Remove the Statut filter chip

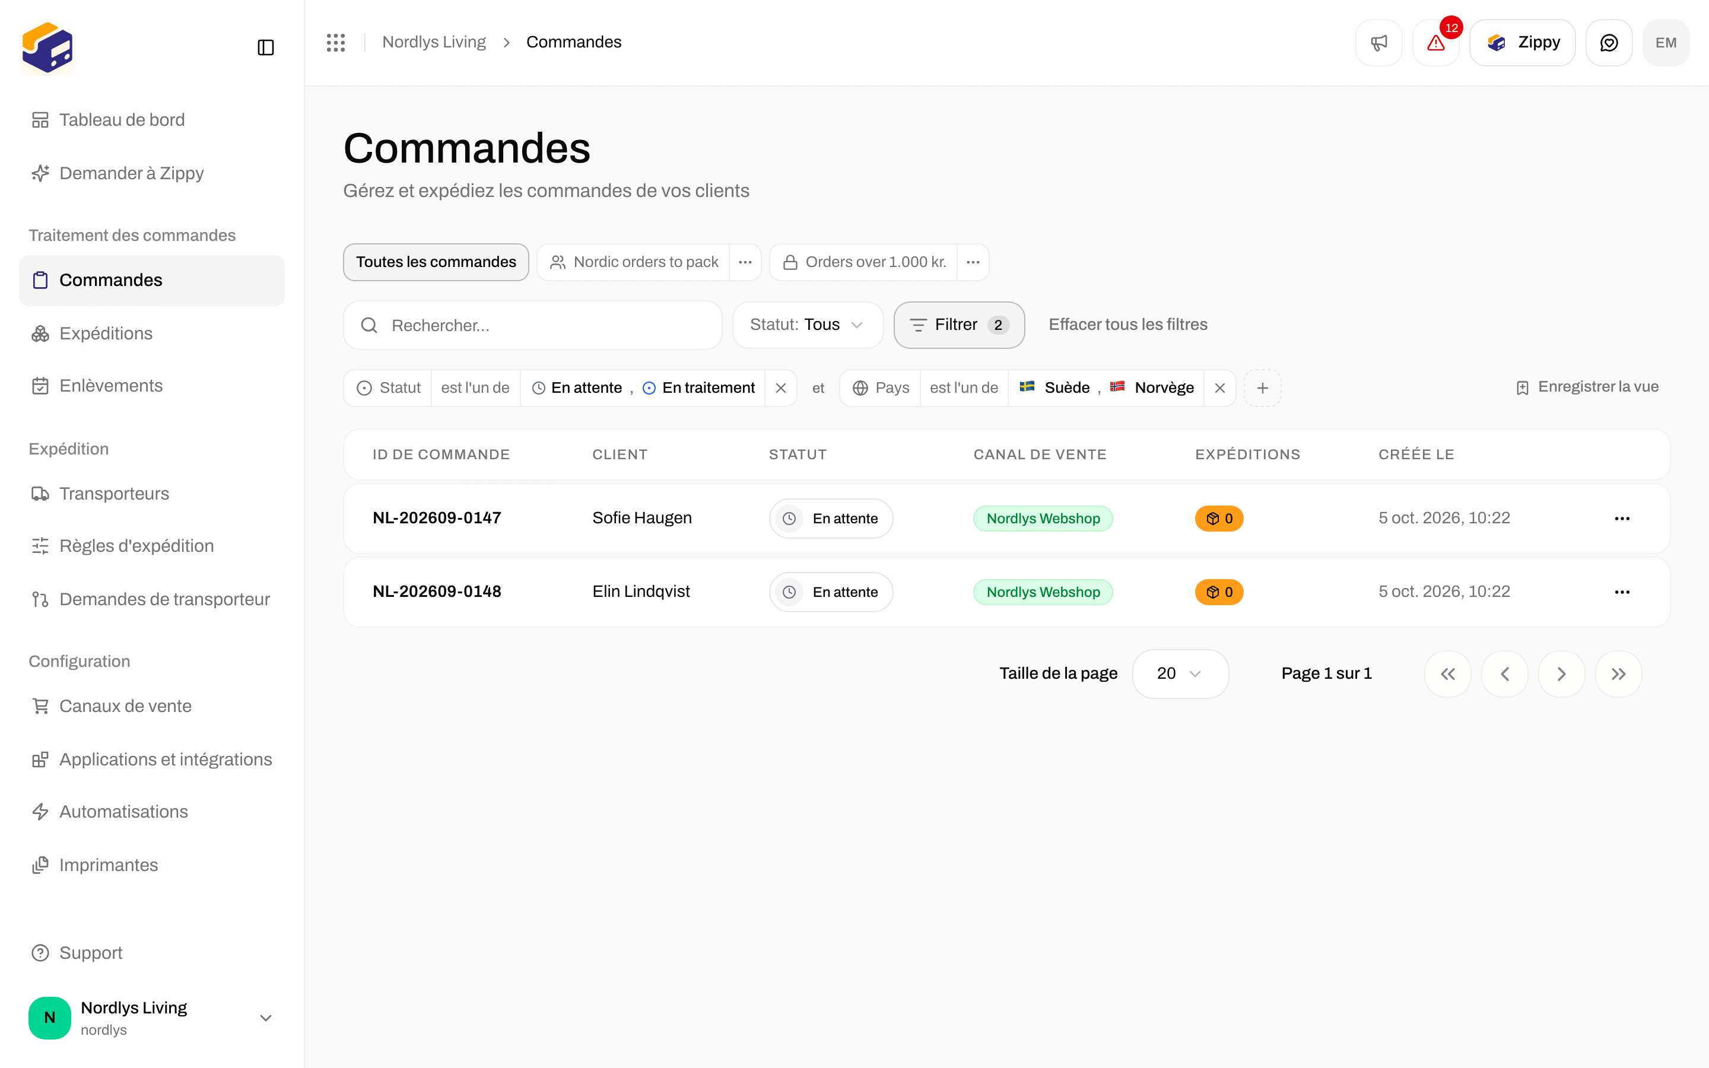click(x=781, y=388)
